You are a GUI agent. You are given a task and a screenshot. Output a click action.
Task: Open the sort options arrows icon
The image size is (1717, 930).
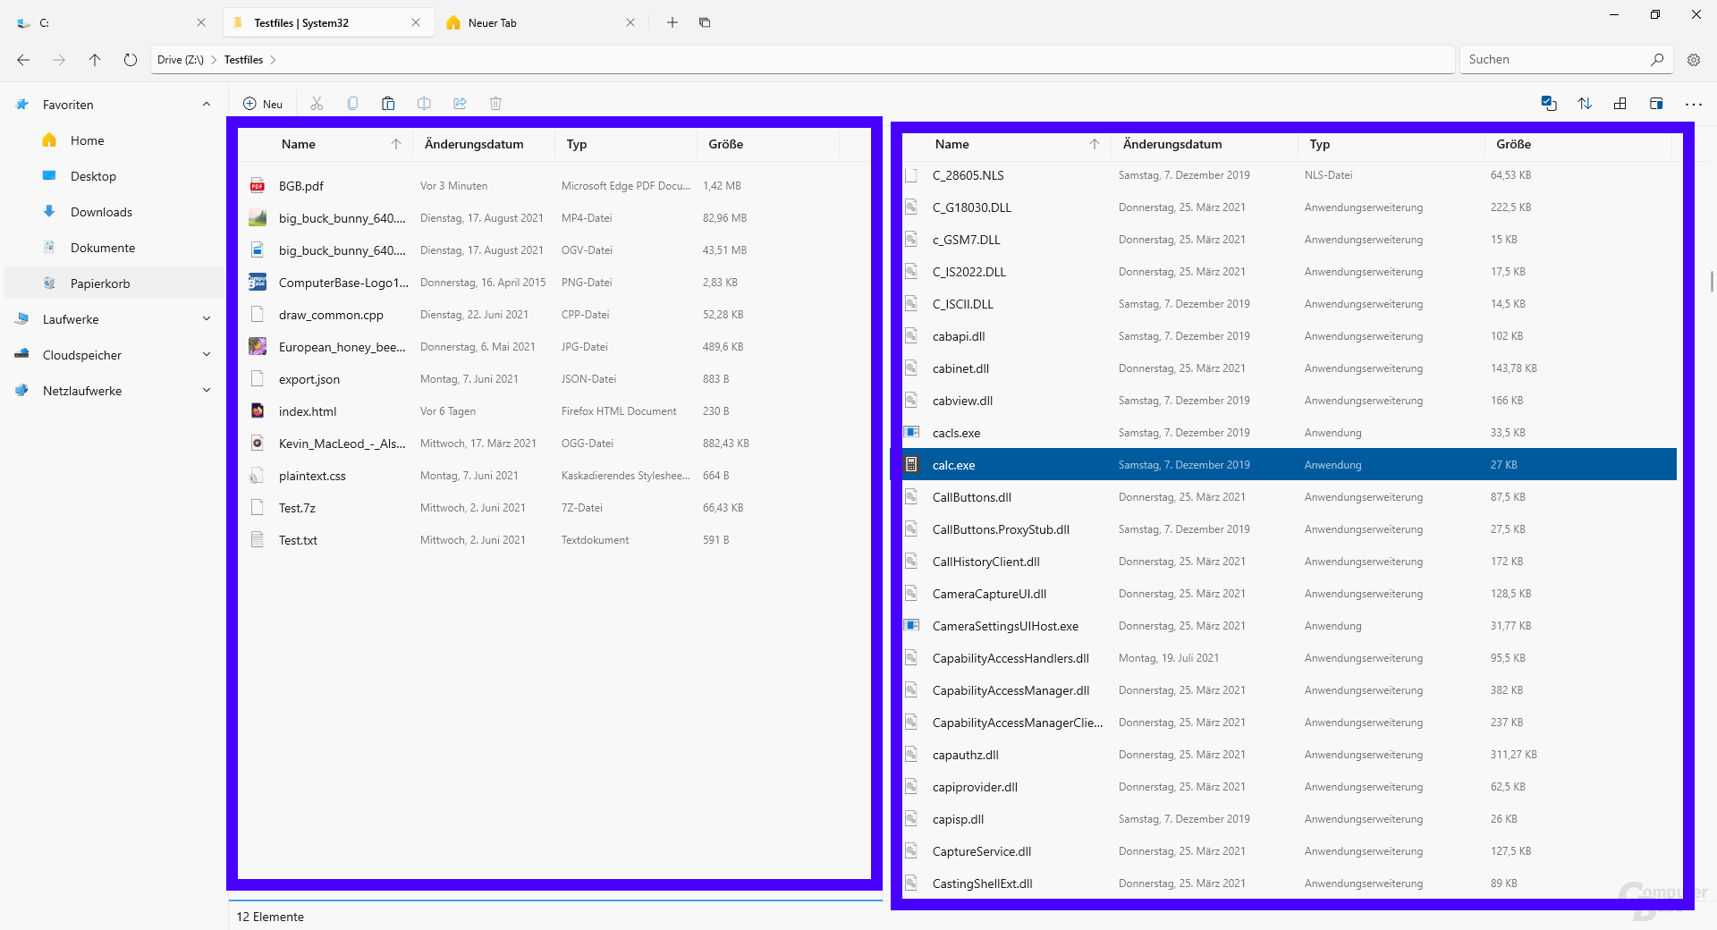click(1585, 104)
